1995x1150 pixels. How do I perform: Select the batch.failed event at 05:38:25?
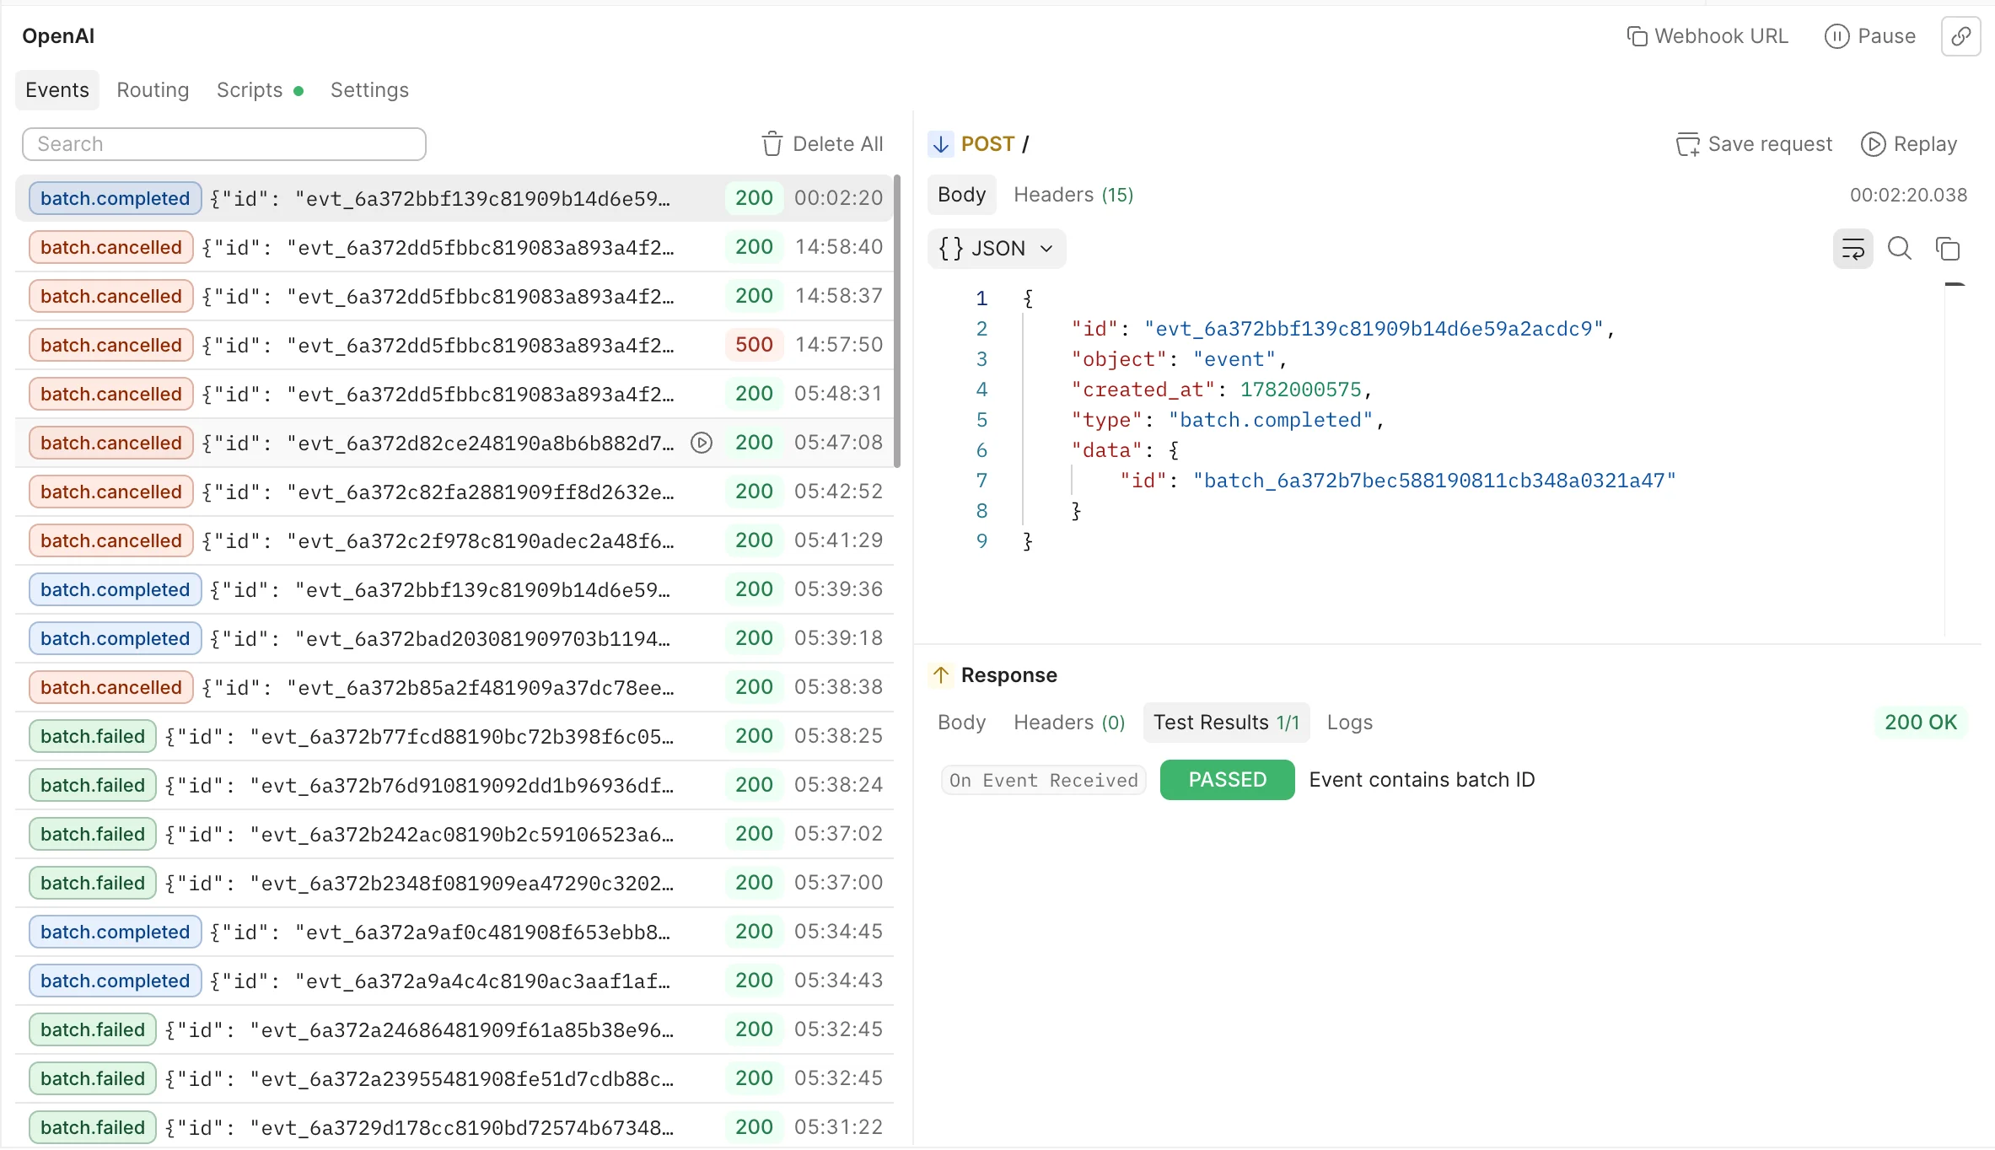click(454, 736)
